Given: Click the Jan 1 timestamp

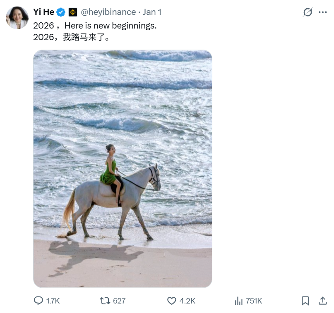Looking at the screenshot, I should tap(152, 12).
